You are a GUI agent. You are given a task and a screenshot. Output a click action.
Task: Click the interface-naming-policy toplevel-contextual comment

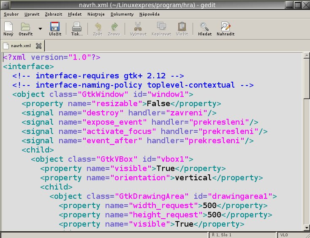coord(133,85)
